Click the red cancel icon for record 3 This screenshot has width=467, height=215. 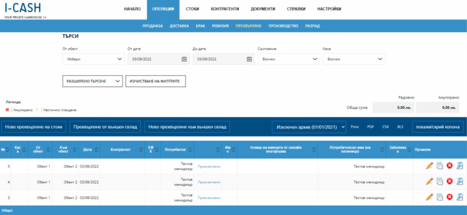[450, 197]
